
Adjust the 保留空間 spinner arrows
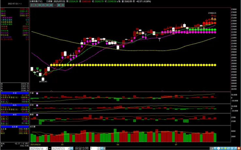click(x=98, y=148)
